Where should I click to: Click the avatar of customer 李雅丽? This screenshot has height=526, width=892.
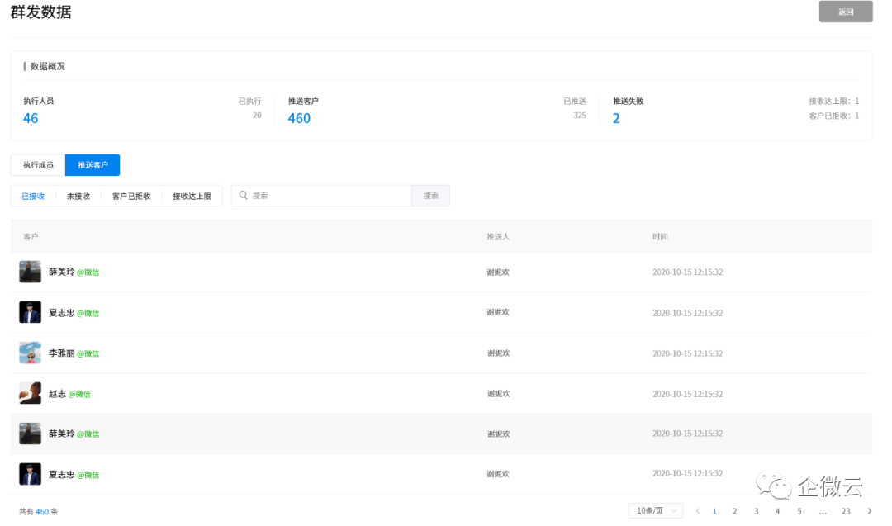click(31, 353)
